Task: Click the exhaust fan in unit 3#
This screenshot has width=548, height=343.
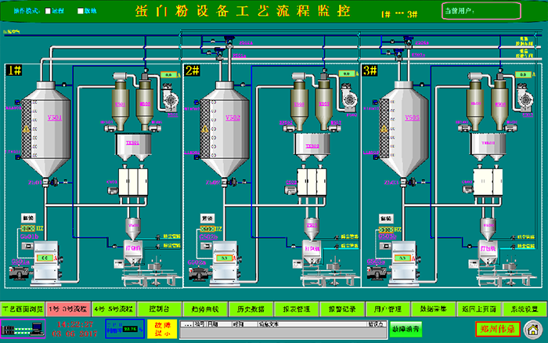Action: tap(525, 99)
